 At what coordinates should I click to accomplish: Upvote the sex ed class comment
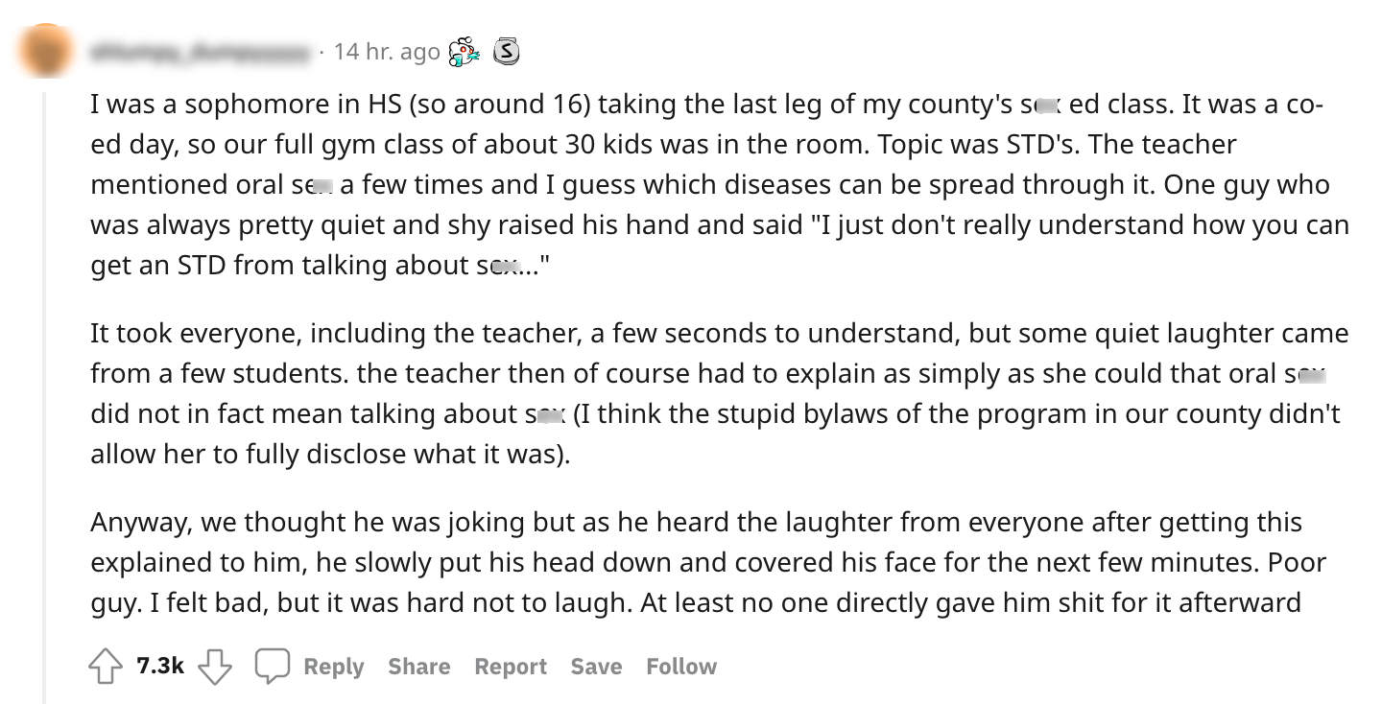click(106, 667)
